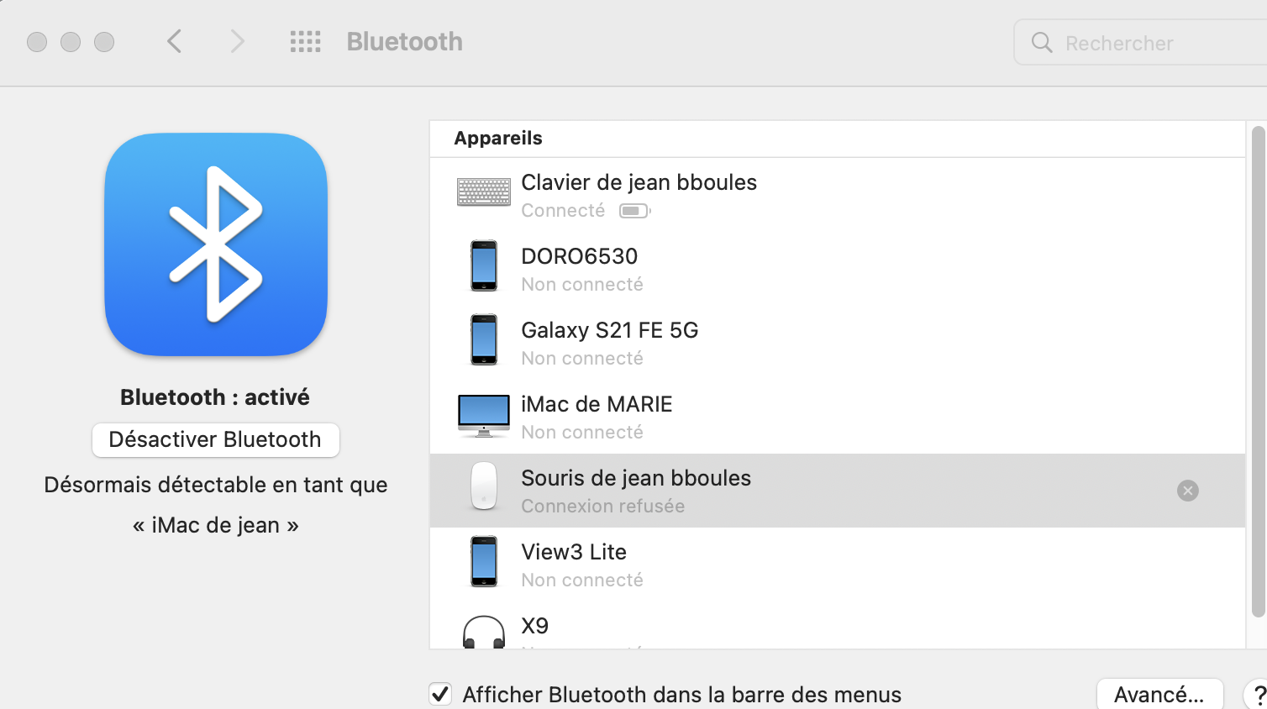Click the View3 Lite phone icon
The image size is (1267, 709).
pyautogui.click(x=483, y=562)
